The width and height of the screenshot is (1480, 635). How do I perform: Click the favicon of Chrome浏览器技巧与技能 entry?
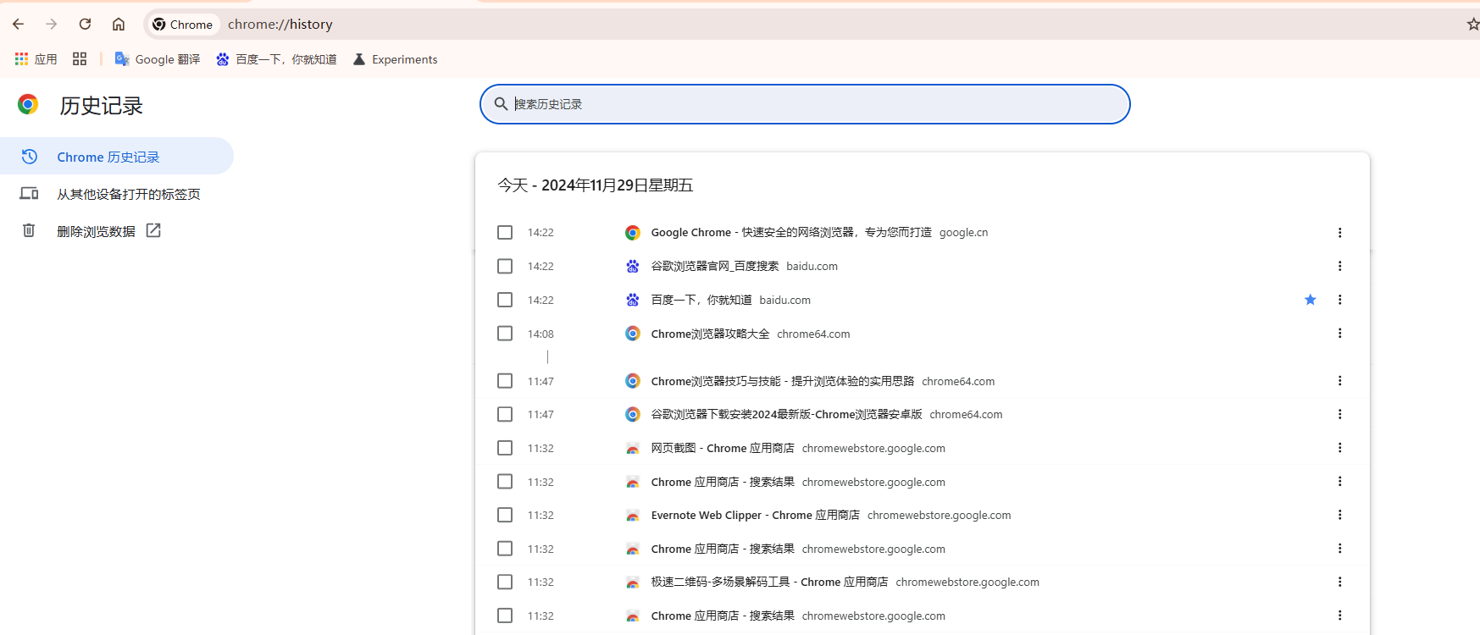coord(633,381)
